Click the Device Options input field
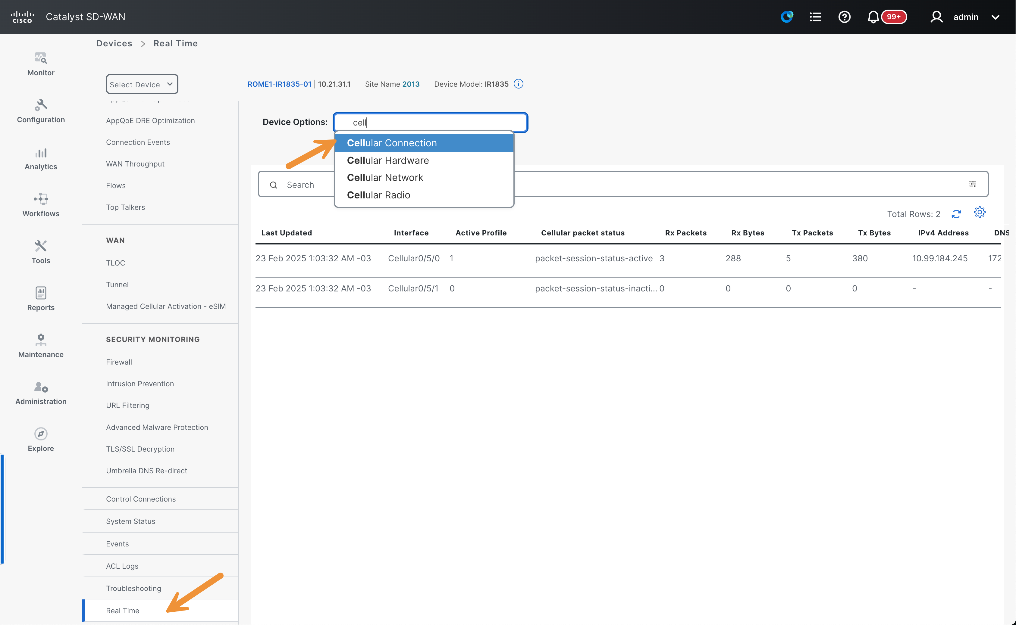This screenshot has width=1016, height=625. tap(430, 122)
